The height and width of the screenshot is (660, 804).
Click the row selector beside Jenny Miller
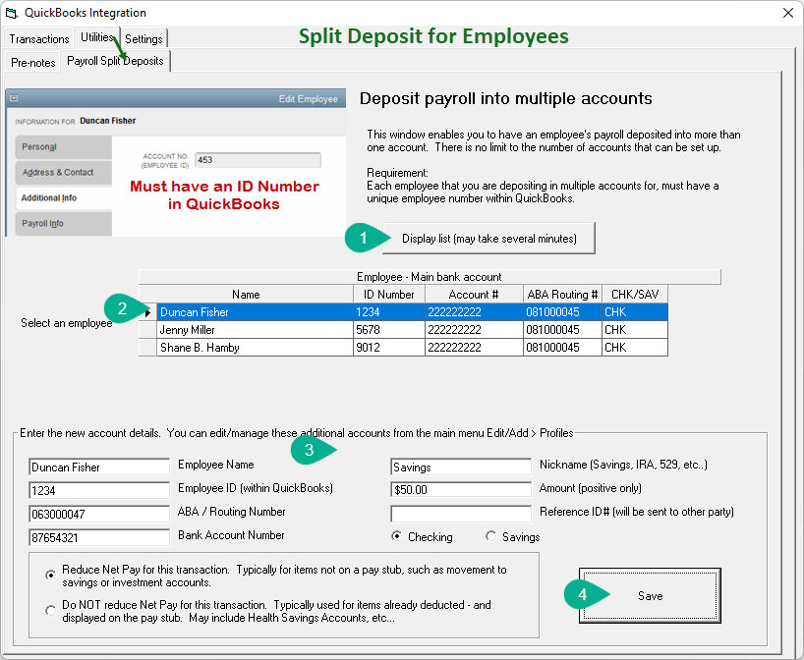(147, 329)
